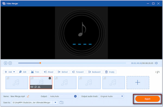This screenshot has height=107, width=163.
Task: Insert a clip Behind the selection
Action: click(63, 72)
